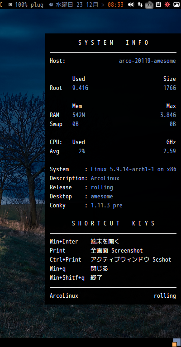Click the "SYSTEM INFO" heading
Viewport: 181px width, 347px height.
coord(113,43)
